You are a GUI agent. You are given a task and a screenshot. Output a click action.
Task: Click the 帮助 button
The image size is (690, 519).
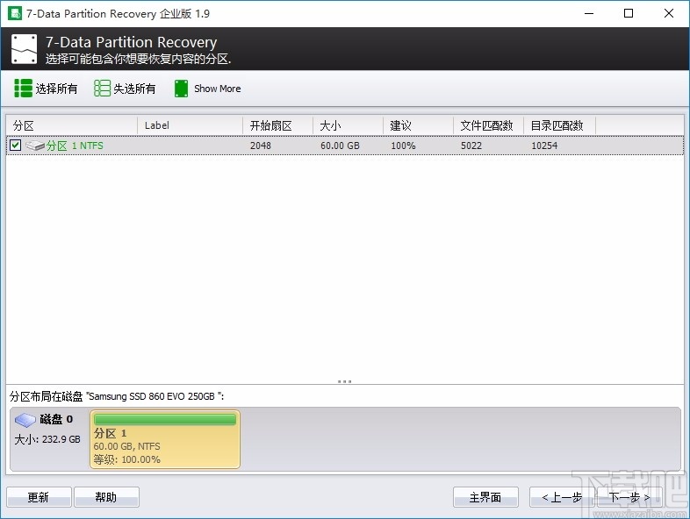106,497
